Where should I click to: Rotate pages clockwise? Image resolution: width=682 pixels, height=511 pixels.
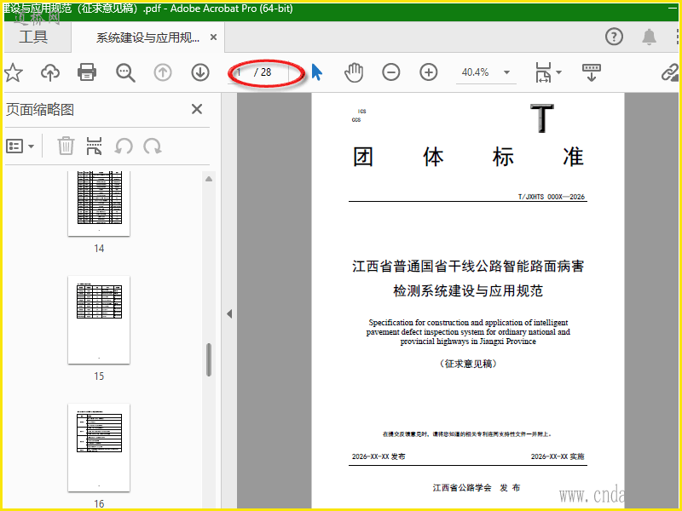pyautogui.click(x=153, y=146)
